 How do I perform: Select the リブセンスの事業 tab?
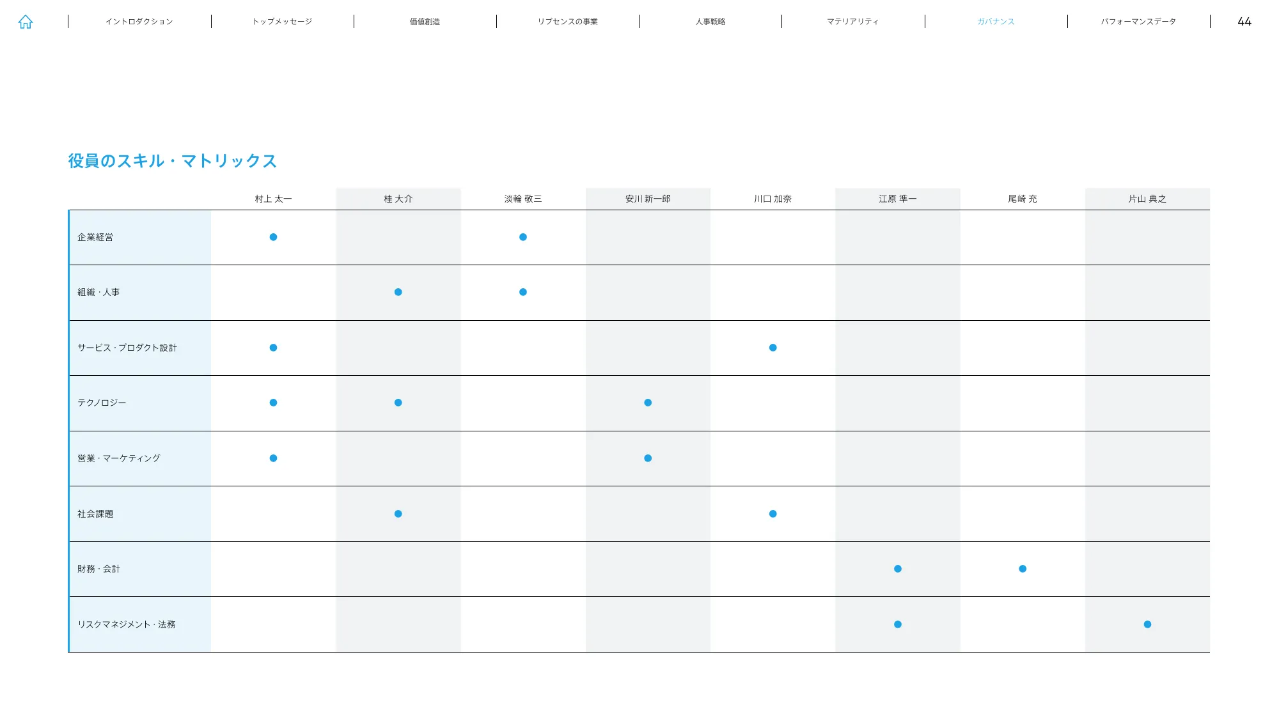568,21
